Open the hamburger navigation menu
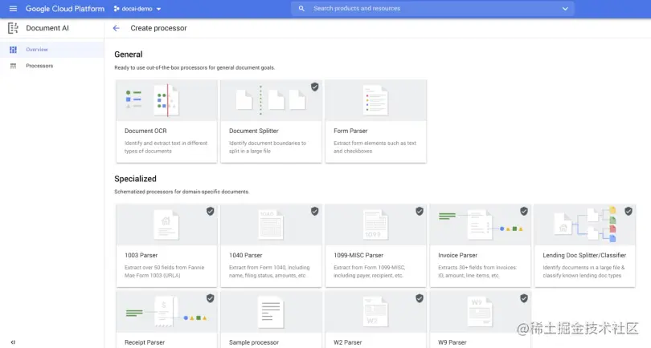651x348 pixels. pyautogui.click(x=13, y=8)
